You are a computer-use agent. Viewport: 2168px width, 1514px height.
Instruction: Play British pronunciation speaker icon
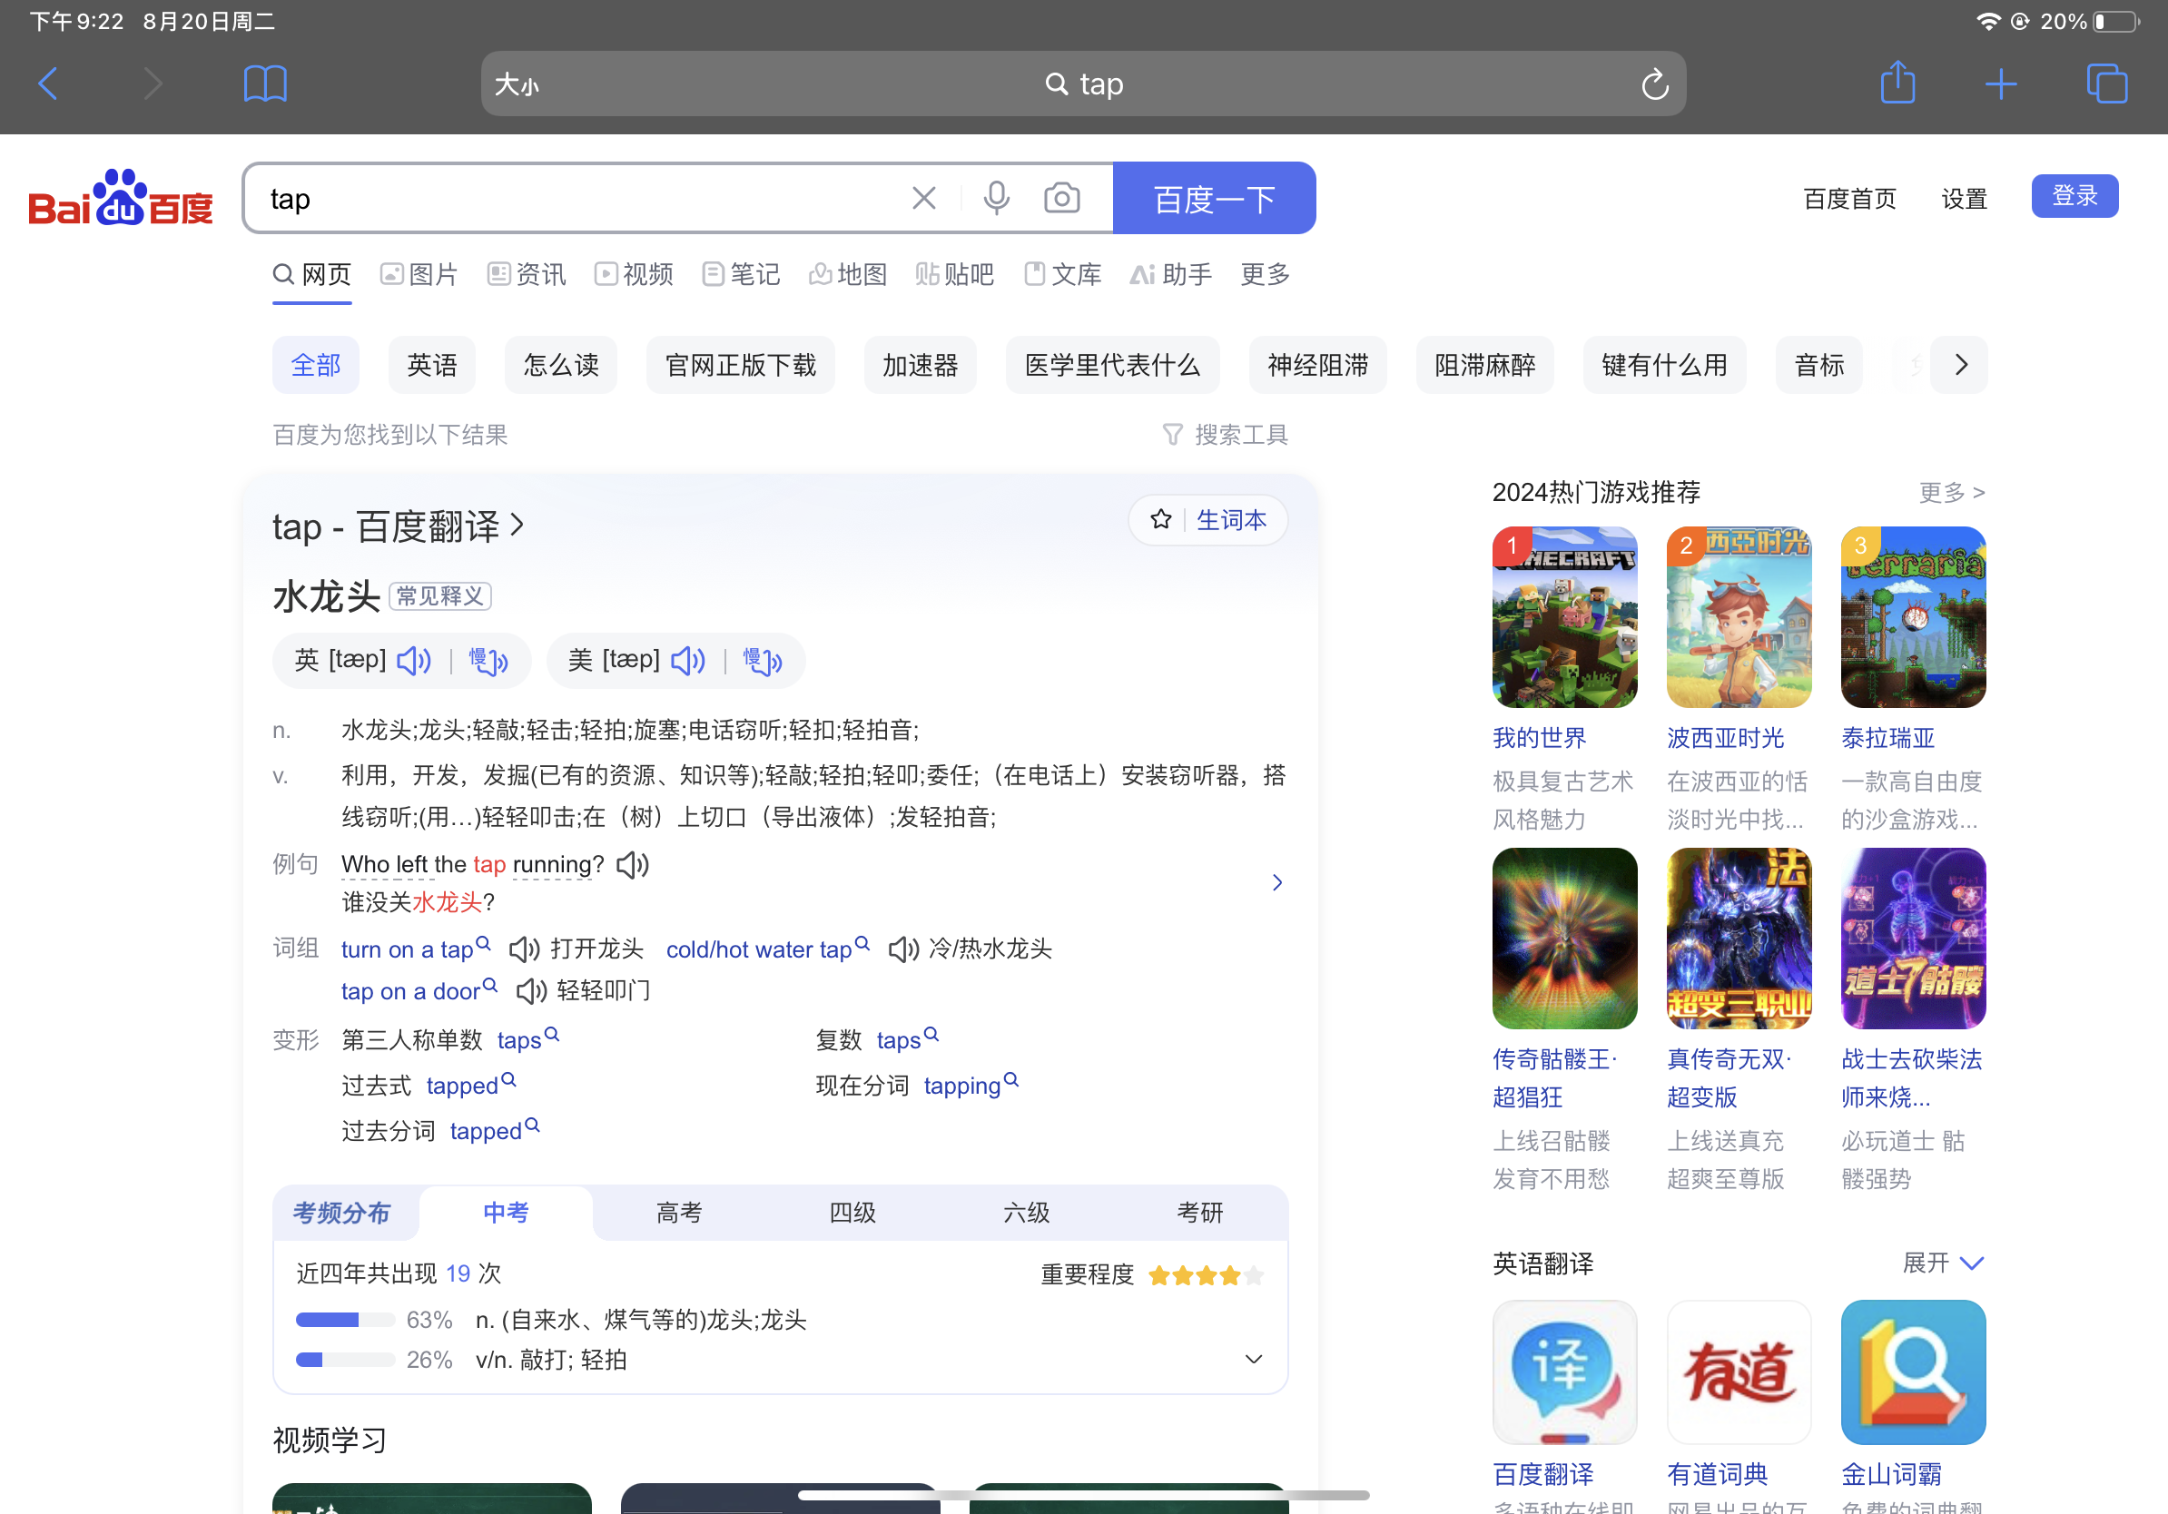pyautogui.click(x=414, y=660)
